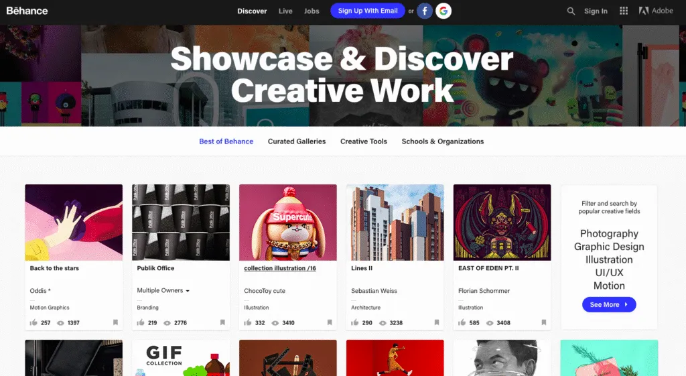The height and width of the screenshot is (376, 686).
Task: Open the Publik Office title link
Action: coord(155,268)
